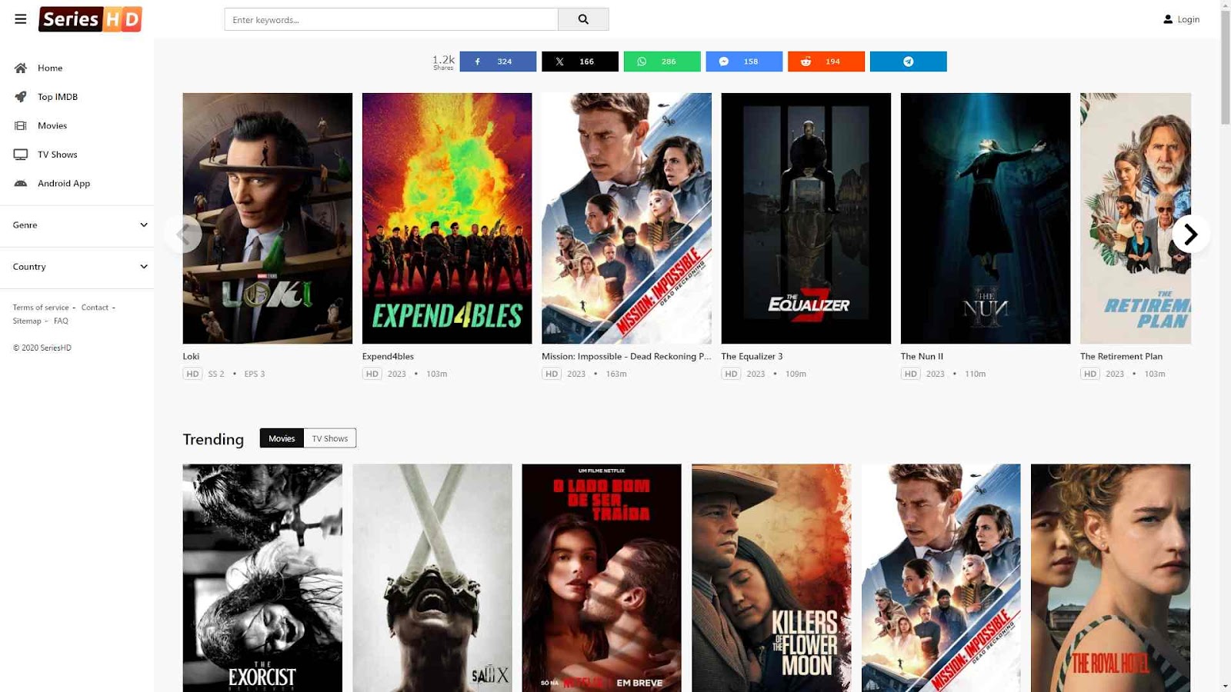Open The Nun II poster
Screen dimensions: 1231x692
(x=986, y=218)
